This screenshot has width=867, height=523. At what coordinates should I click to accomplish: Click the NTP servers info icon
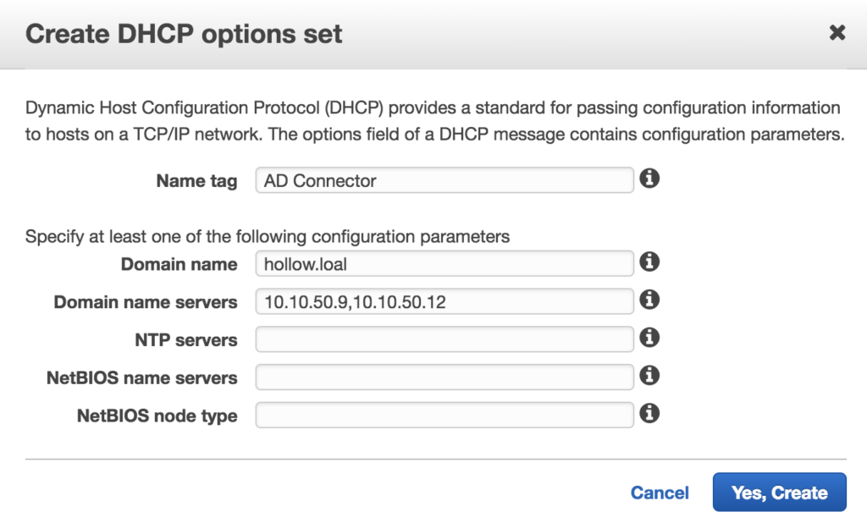pos(649,338)
